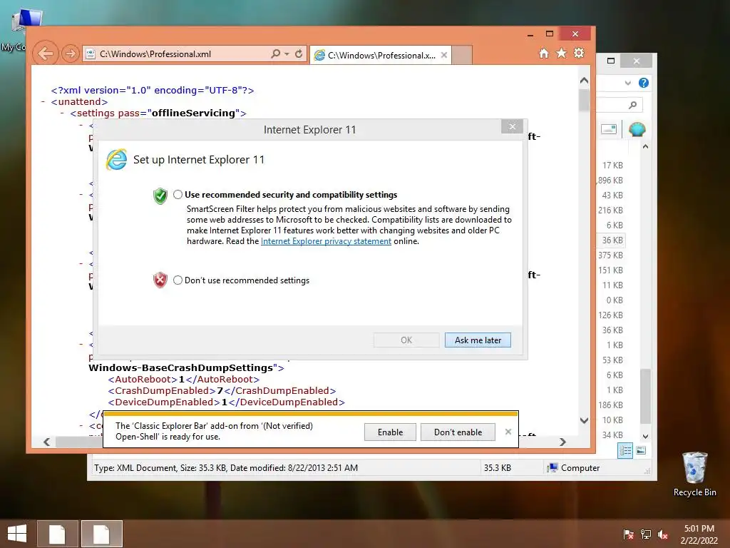Click the page's vertical scroll up arrow
Viewport: 730px width, 548px height.
pyautogui.click(x=585, y=81)
